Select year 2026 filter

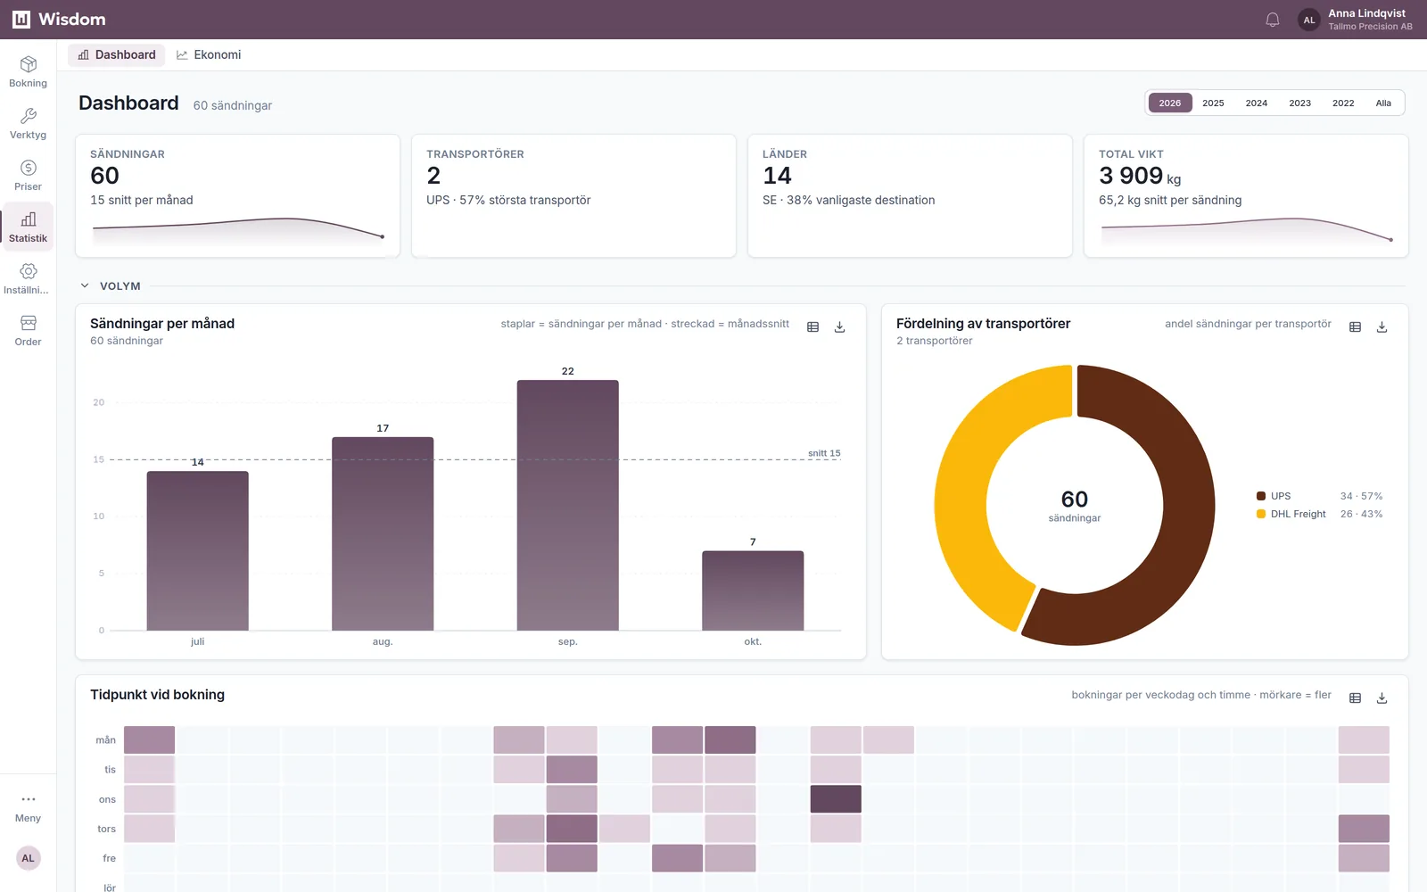[1169, 103]
